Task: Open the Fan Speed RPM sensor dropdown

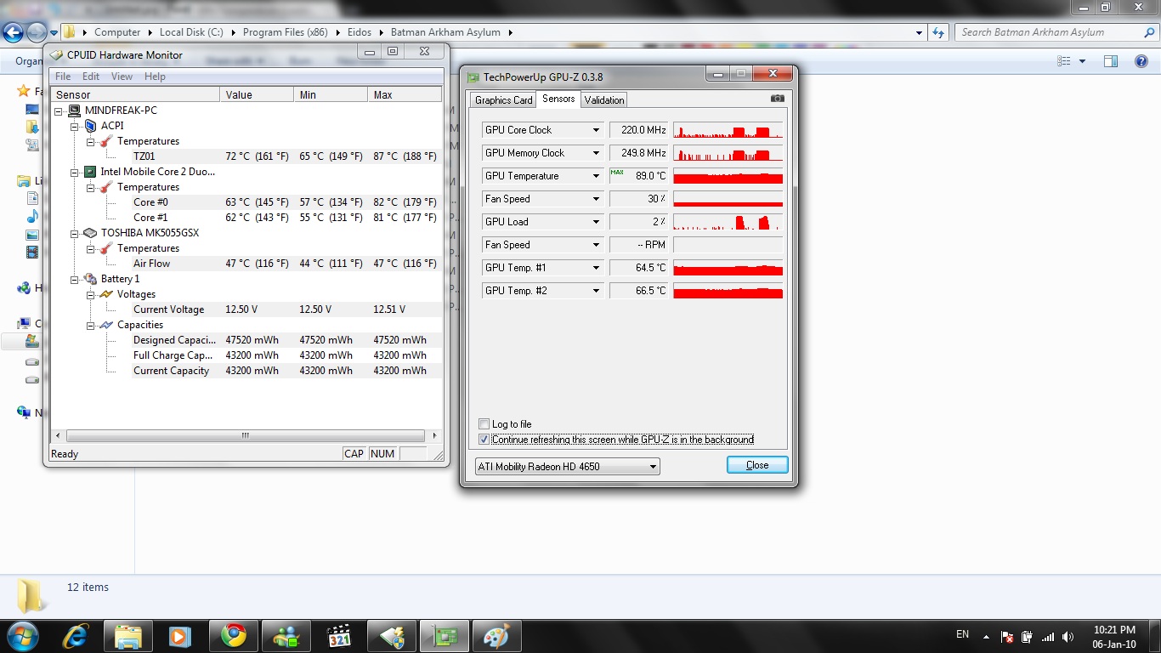Action: 597,245
